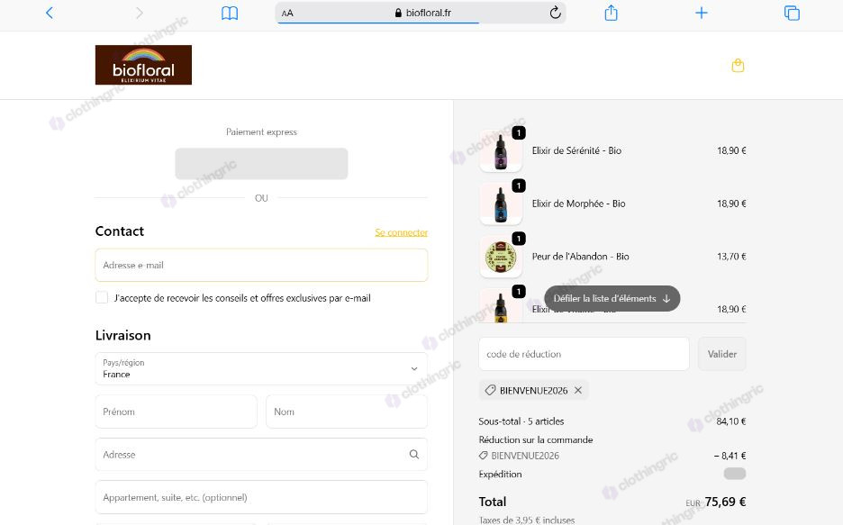Click the Se connecter link
Screen dimensions: 843x525
[x=401, y=232]
